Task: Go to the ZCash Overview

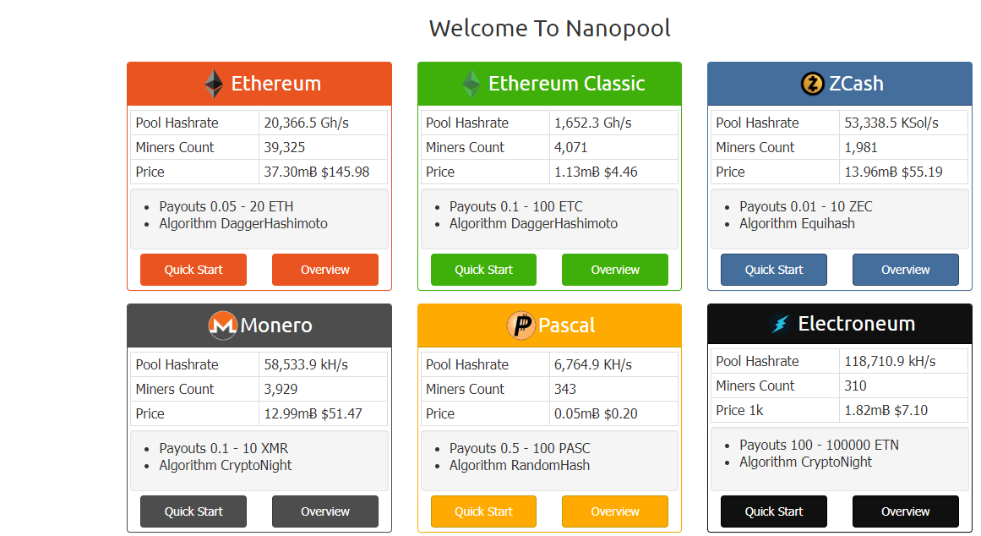Action: point(906,270)
